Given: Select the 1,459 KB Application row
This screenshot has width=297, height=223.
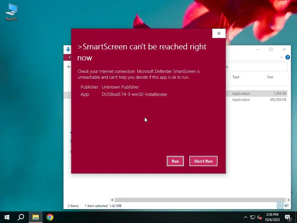Looking at the screenshot, I should click(257, 93).
